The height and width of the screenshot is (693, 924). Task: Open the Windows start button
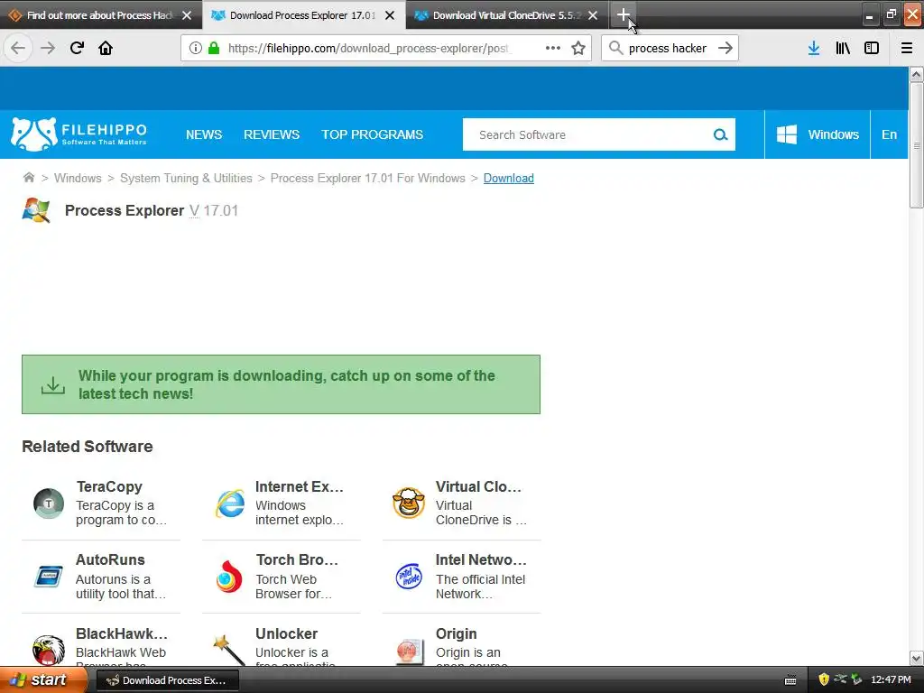(42, 679)
